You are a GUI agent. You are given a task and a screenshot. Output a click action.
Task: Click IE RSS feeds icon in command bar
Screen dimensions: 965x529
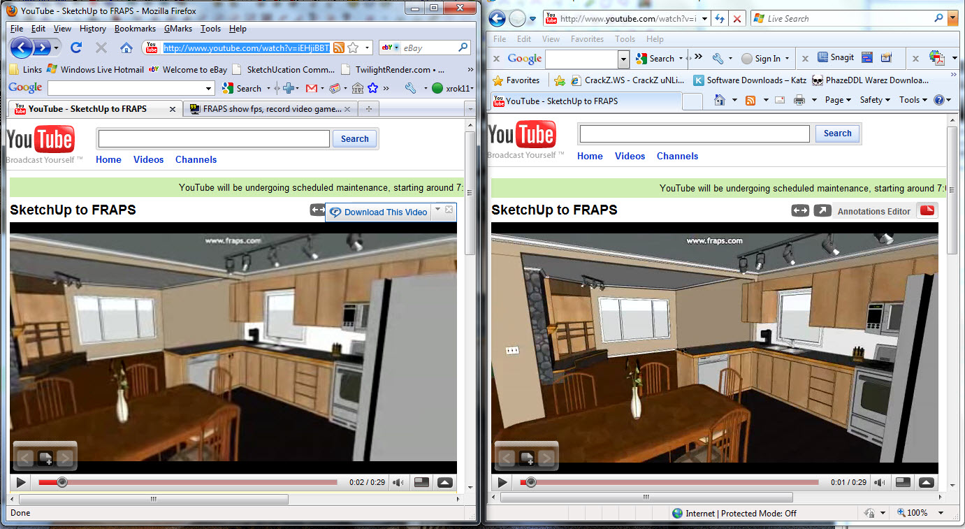[751, 101]
